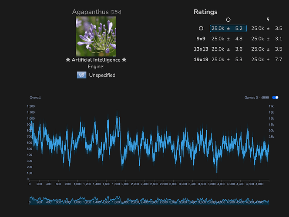Click the overall circle icon row header
Viewport: 289px width, 217px height.
point(201,28)
